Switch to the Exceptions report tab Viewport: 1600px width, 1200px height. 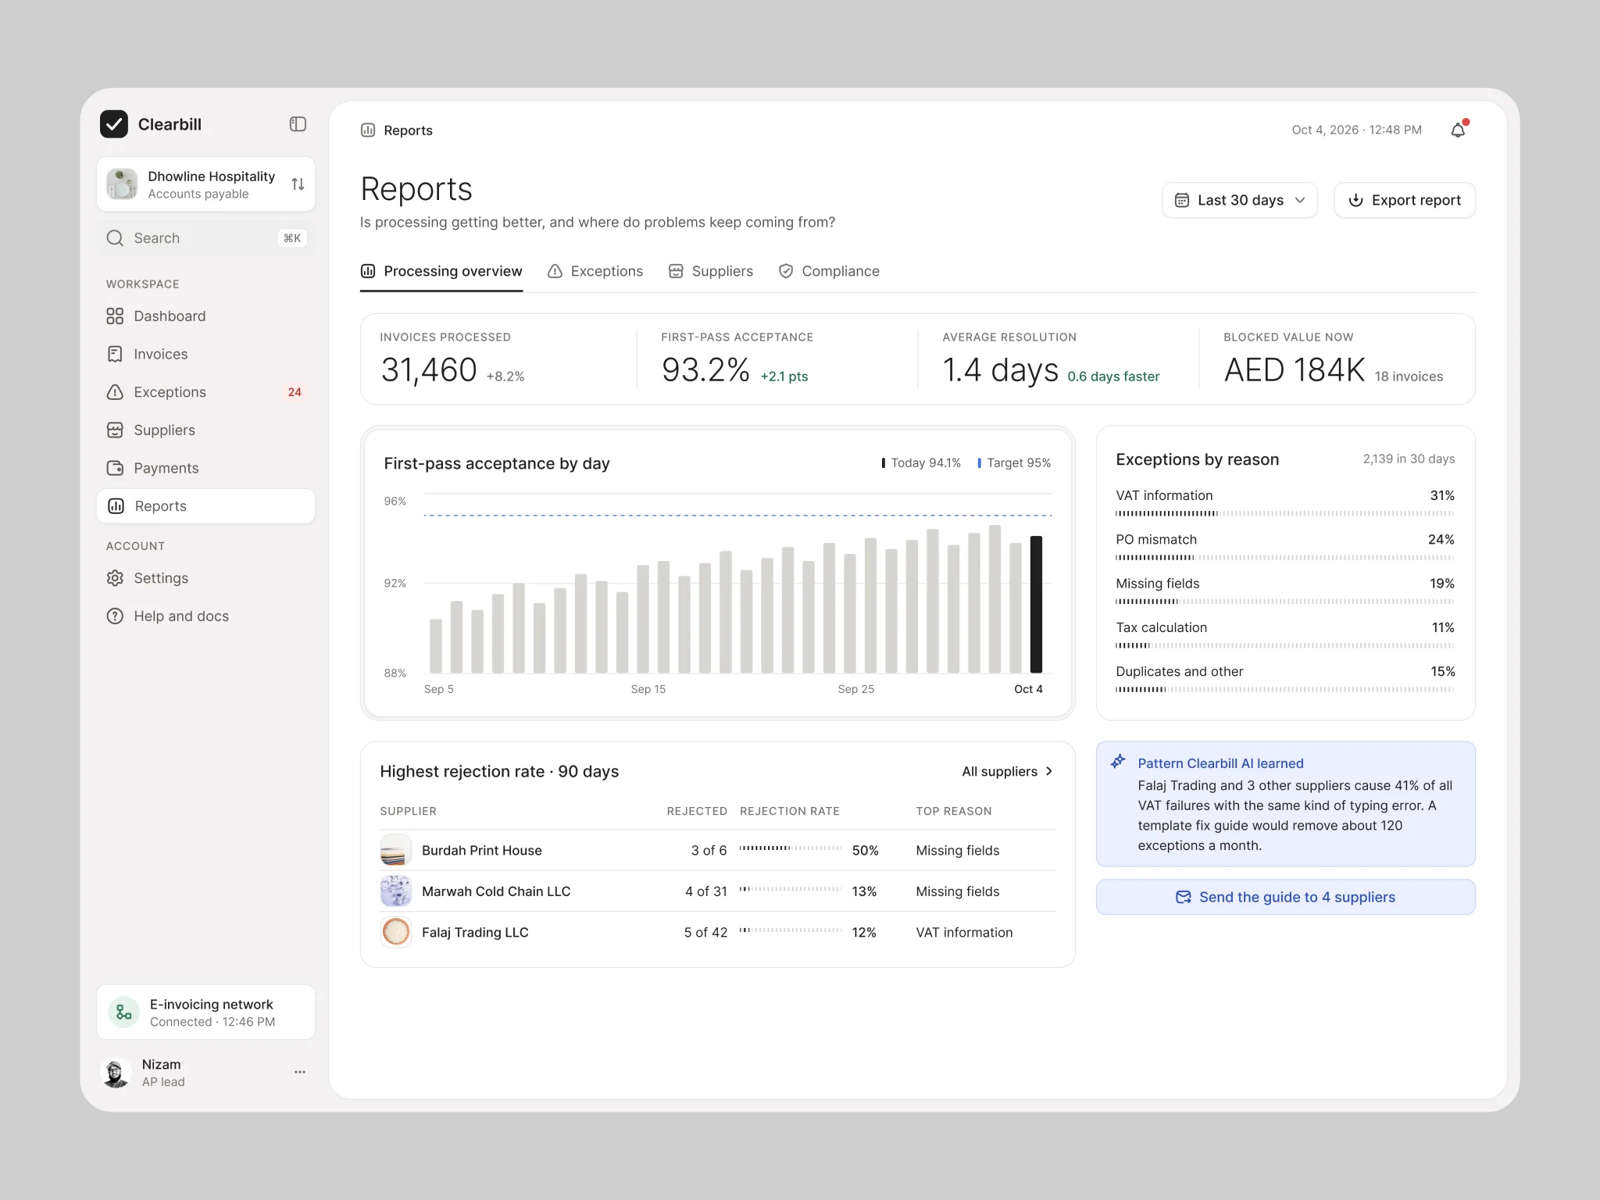pyautogui.click(x=595, y=271)
